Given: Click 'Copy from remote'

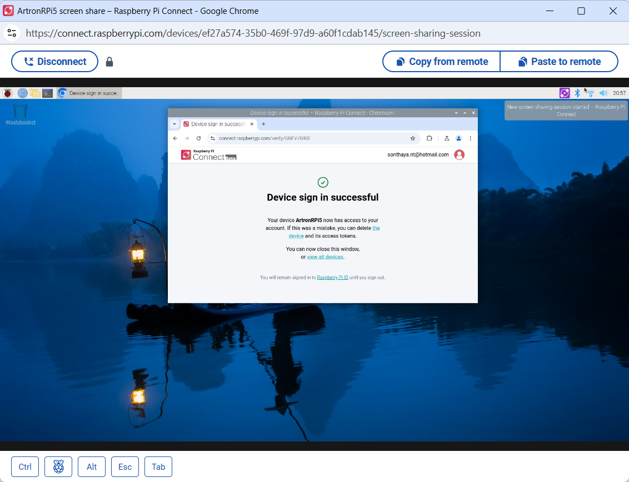Looking at the screenshot, I should coord(442,61).
